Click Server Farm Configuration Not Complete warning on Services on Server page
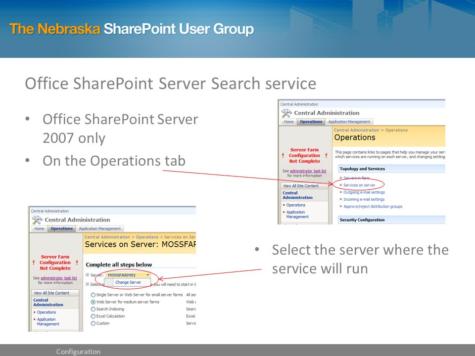This screenshot has height=356, width=475. click(55, 263)
